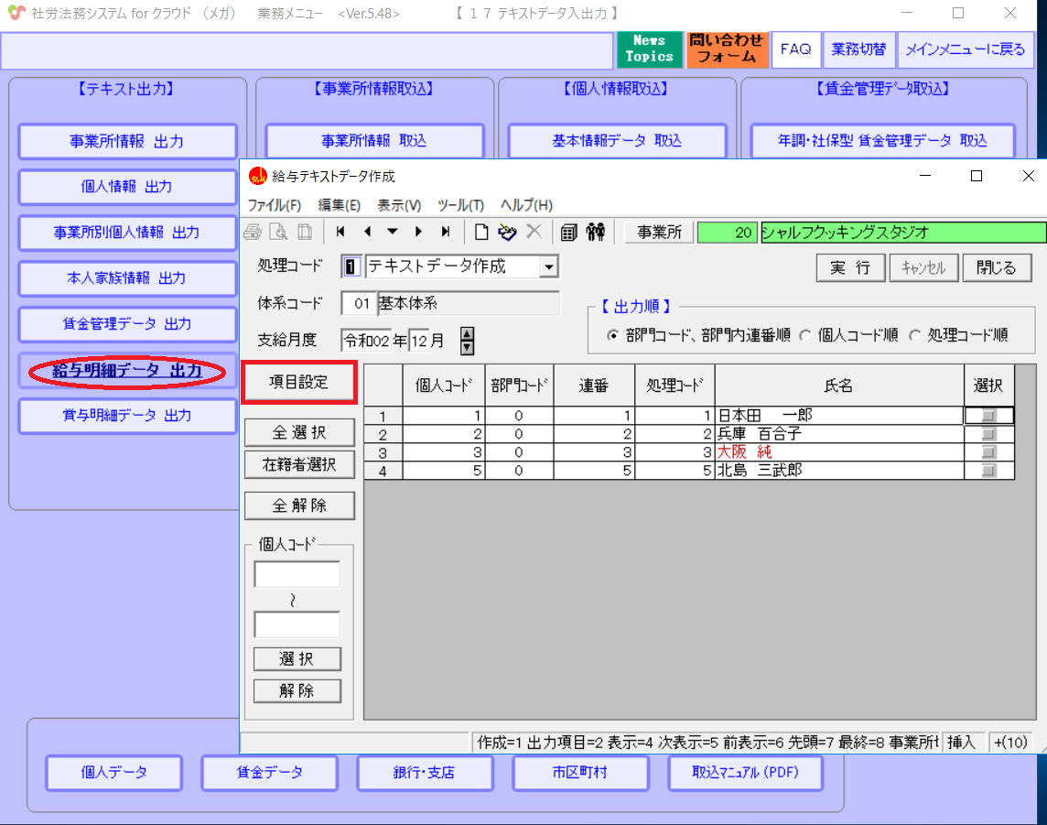Screen dimensions: 1047x825
Task: Click the red application icon in the dialog title
Action: coord(258,176)
